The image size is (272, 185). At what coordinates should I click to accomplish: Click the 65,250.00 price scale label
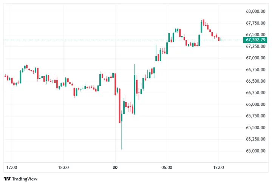tap(256, 139)
